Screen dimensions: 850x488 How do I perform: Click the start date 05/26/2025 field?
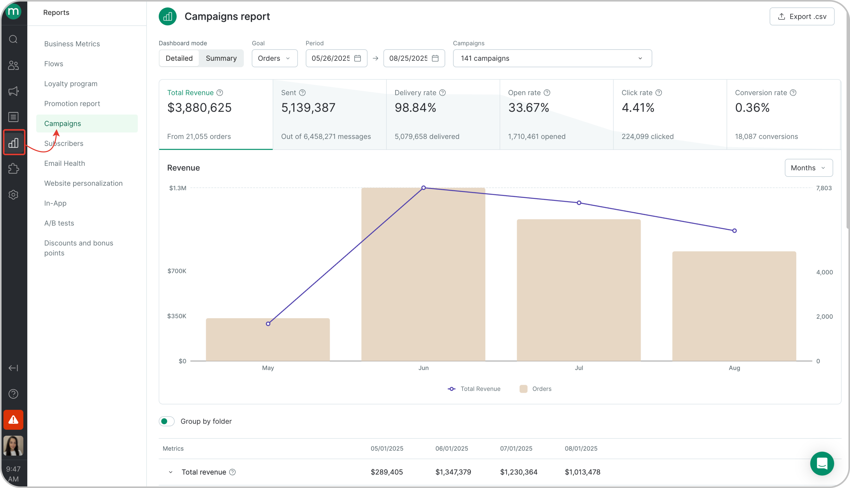tap(336, 58)
